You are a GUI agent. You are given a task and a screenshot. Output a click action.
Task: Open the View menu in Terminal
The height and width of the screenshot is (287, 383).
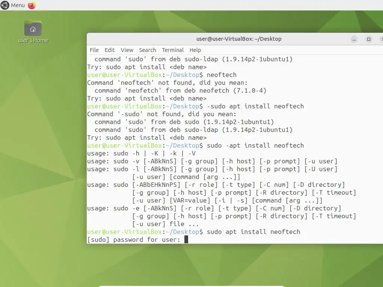point(127,50)
